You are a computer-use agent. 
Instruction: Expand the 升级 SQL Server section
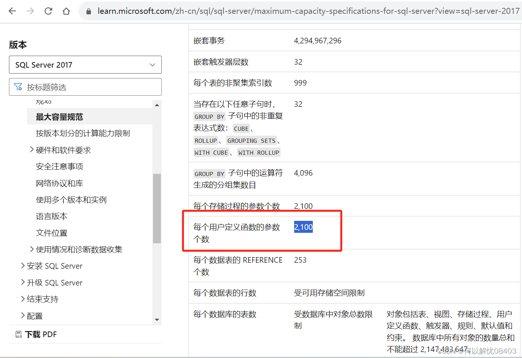pos(23,283)
